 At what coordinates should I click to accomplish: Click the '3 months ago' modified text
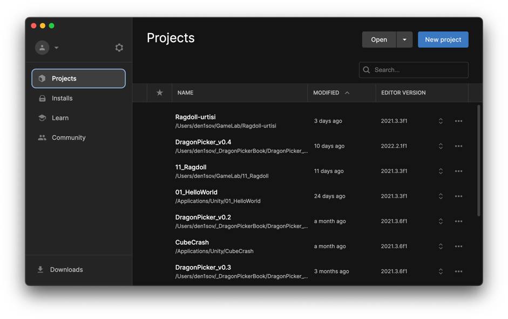[331, 271]
